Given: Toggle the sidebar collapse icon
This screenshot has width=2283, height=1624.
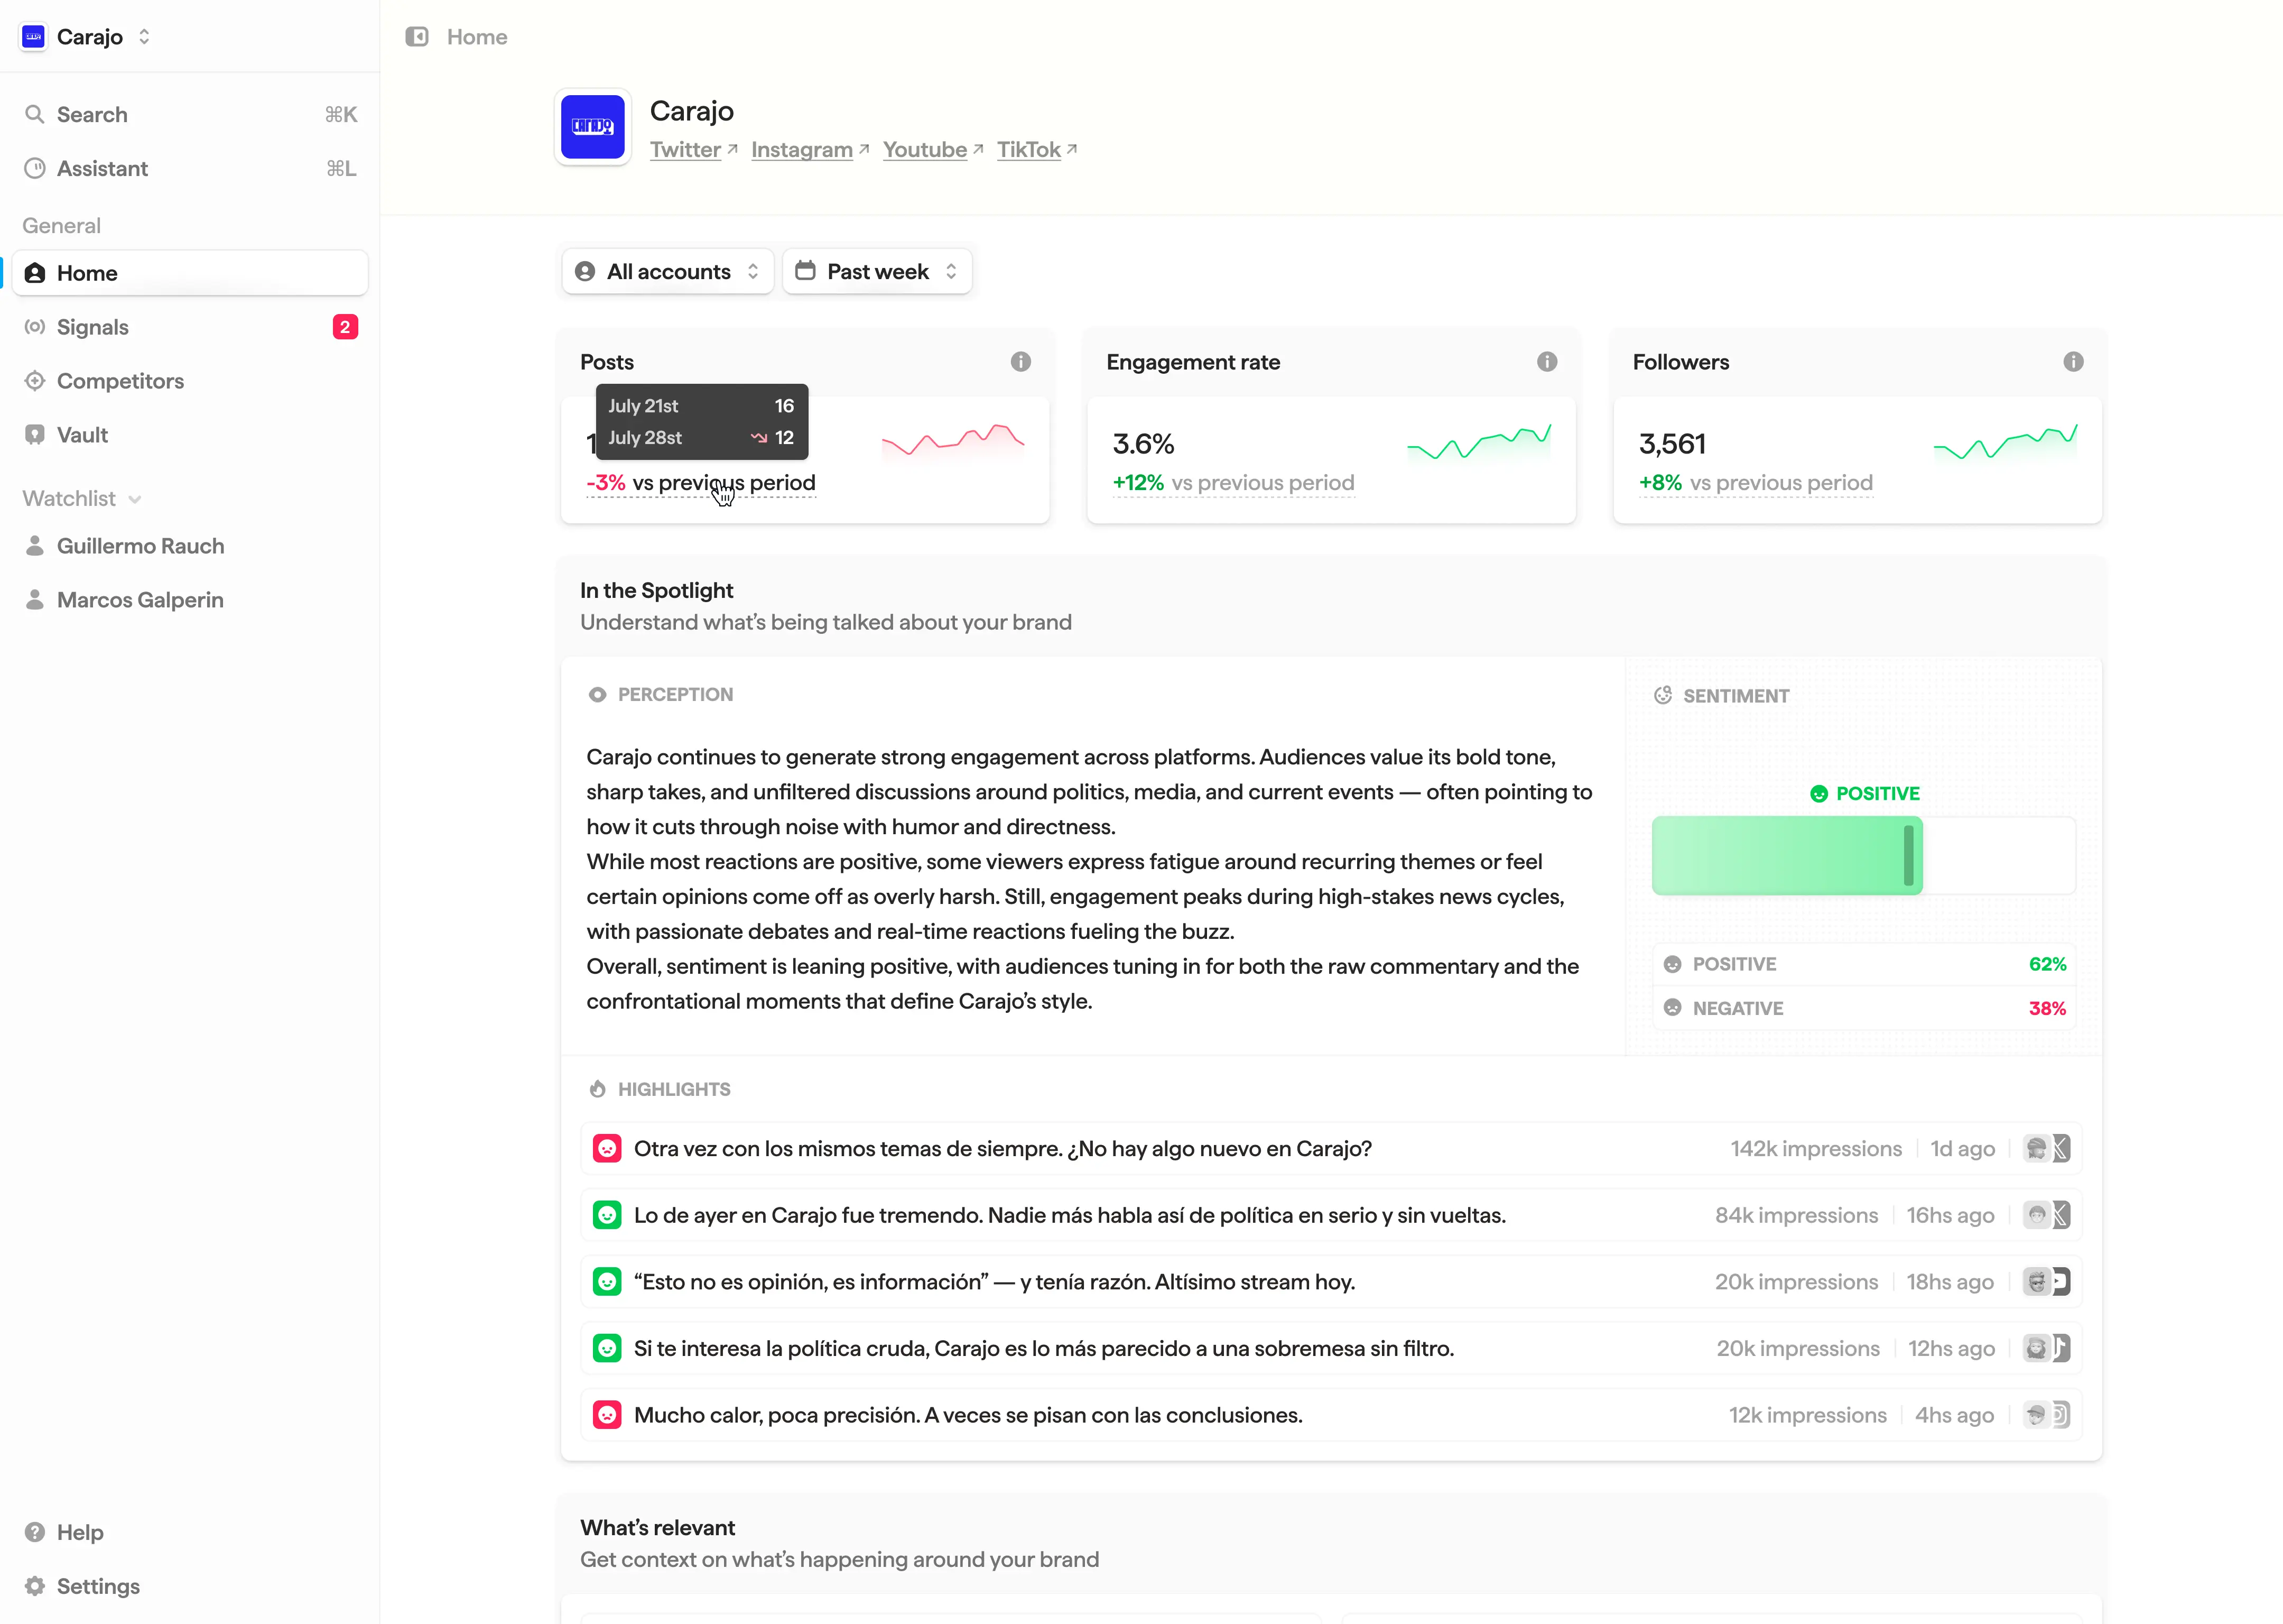Looking at the screenshot, I should pyautogui.click(x=417, y=37).
